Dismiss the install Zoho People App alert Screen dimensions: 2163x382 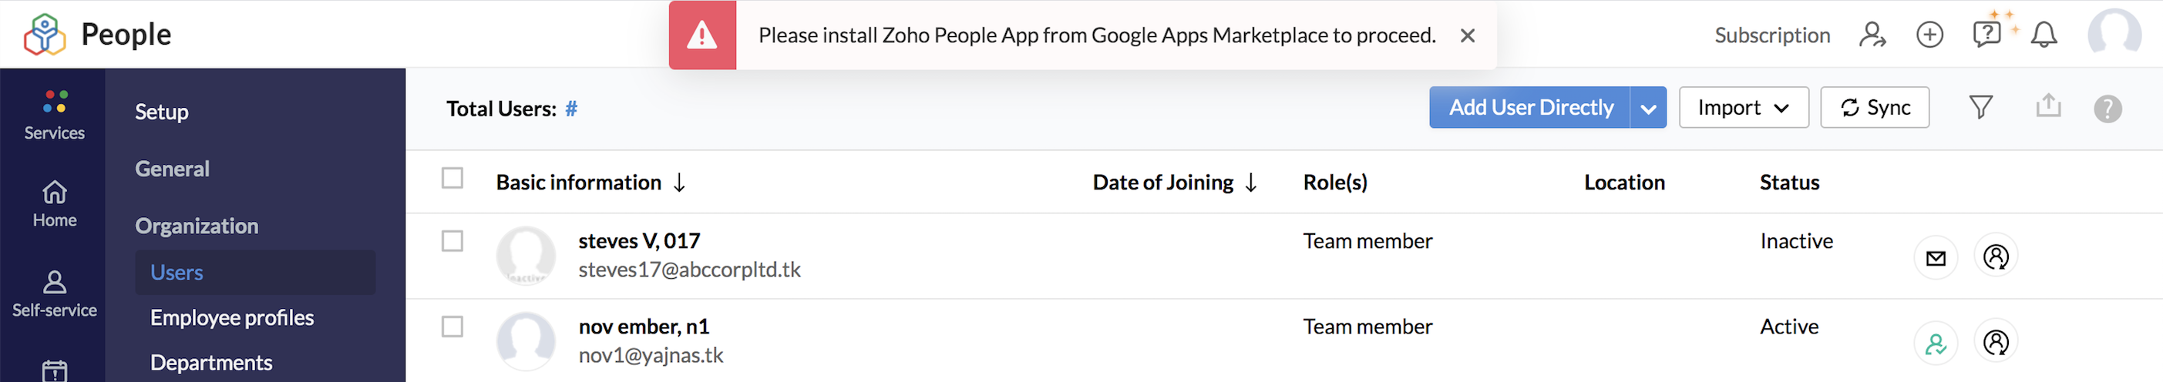tap(1467, 36)
